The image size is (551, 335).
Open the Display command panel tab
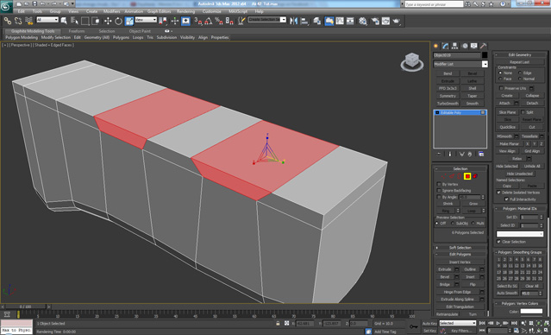(x=474, y=46)
